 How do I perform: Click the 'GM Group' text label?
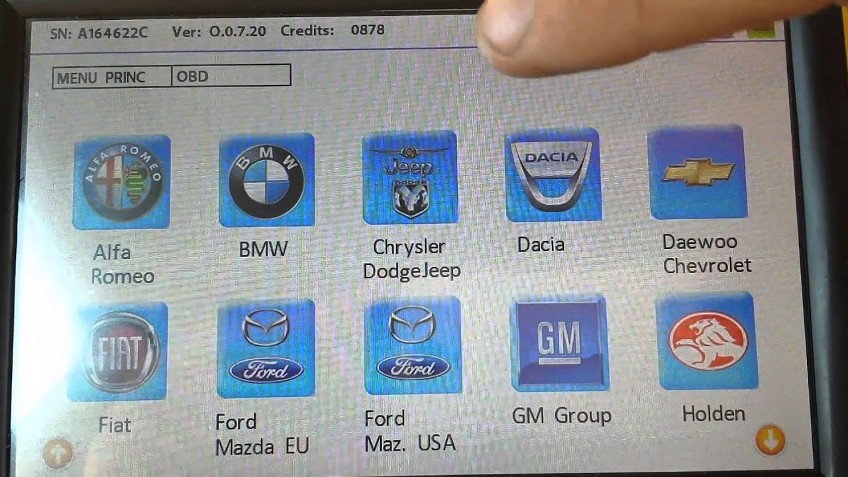[x=561, y=416]
